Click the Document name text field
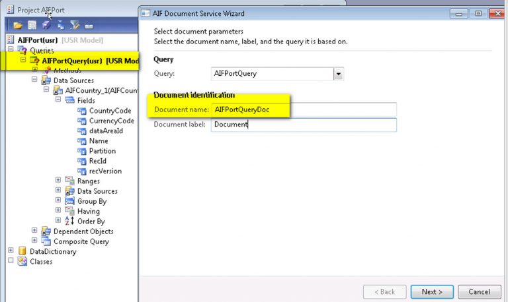Image resolution: width=508 pixels, height=302 pixels. click(x=303, y=109)
